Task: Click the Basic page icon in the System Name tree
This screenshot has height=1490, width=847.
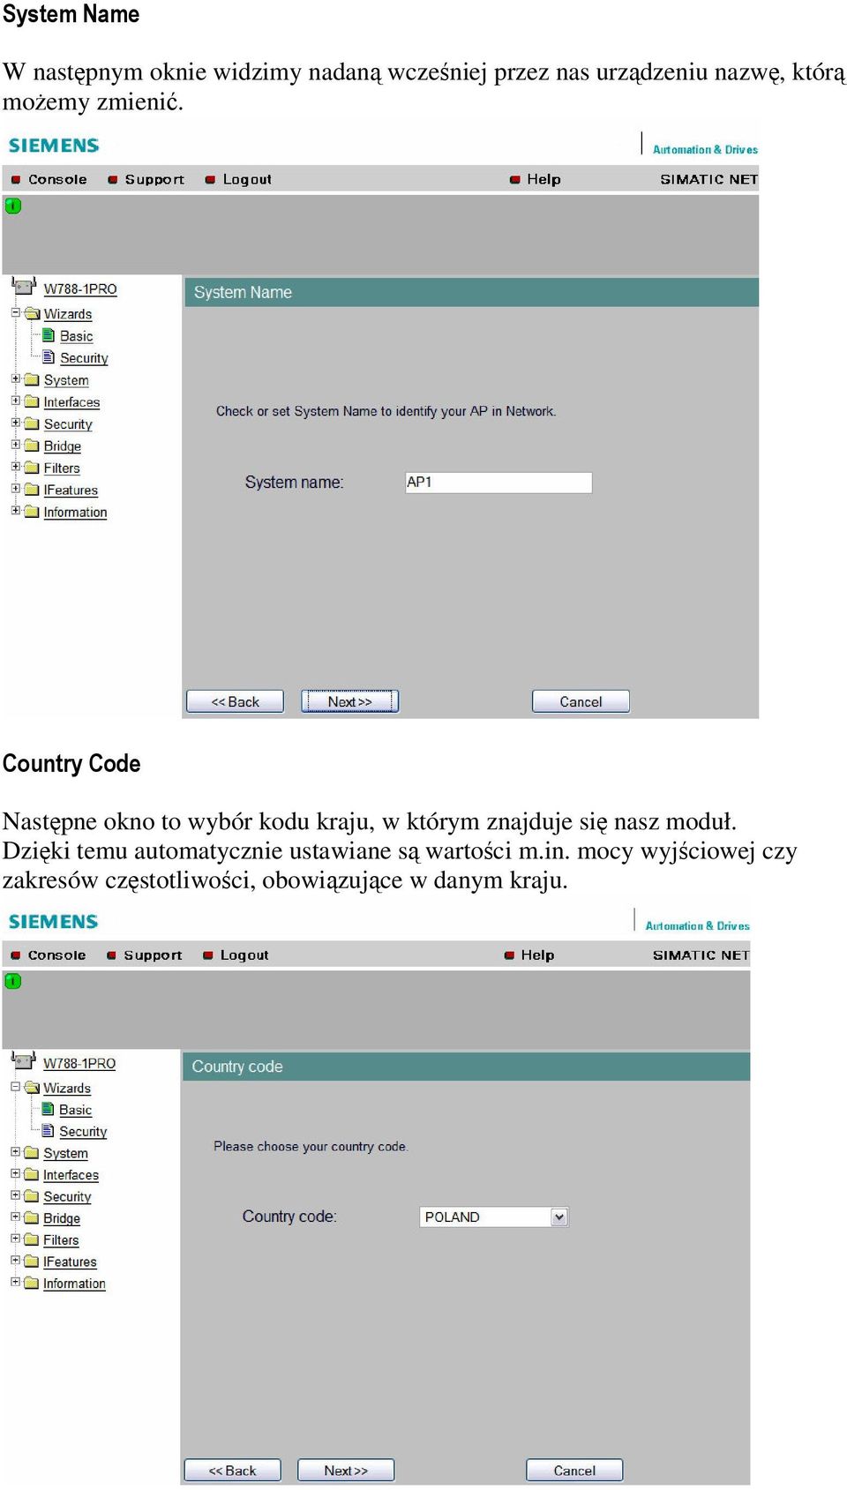Action: click(49, 335)
